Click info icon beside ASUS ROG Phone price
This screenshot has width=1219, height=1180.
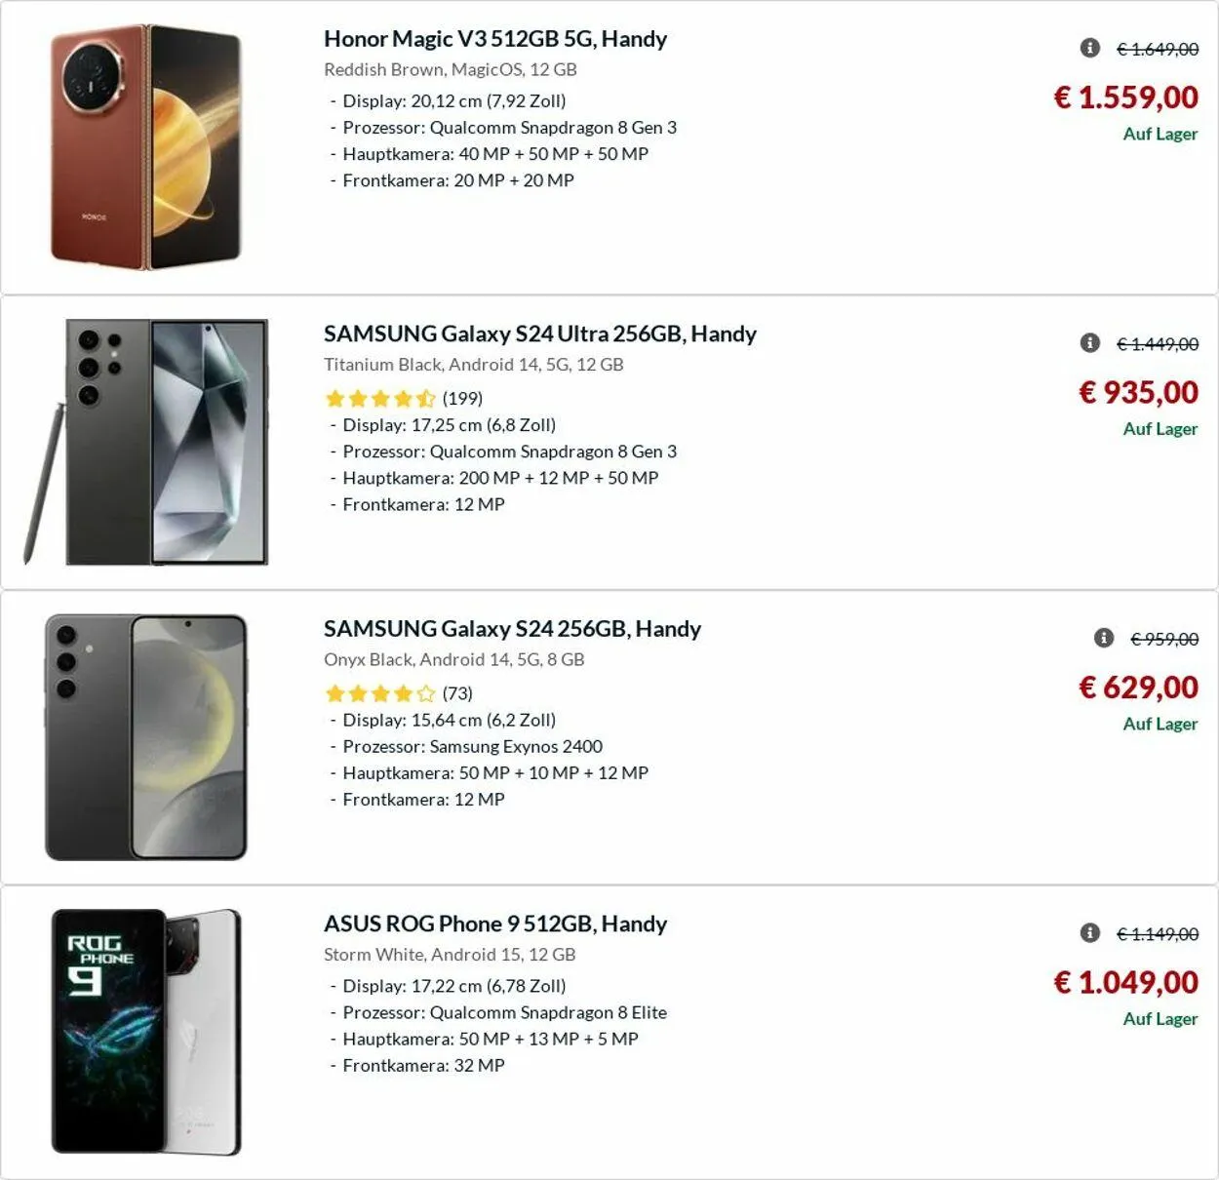click(1090, 933)
